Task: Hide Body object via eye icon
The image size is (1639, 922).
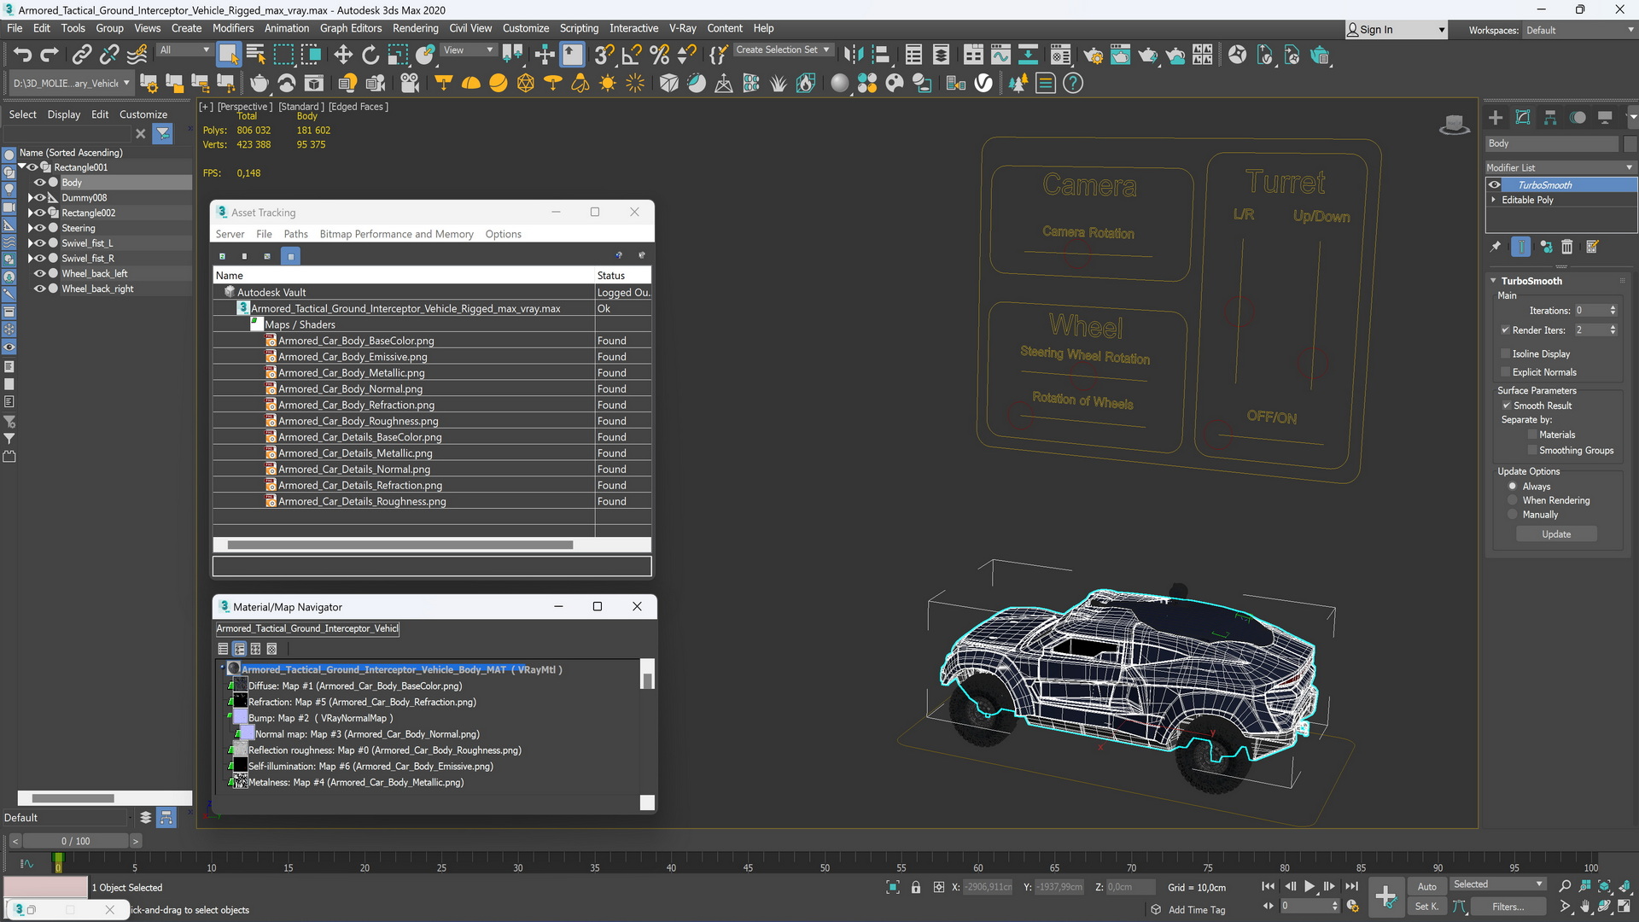Action: click(x=39, y=183)
